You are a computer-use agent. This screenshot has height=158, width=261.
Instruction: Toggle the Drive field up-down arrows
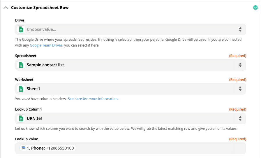(x=240, y=29)
